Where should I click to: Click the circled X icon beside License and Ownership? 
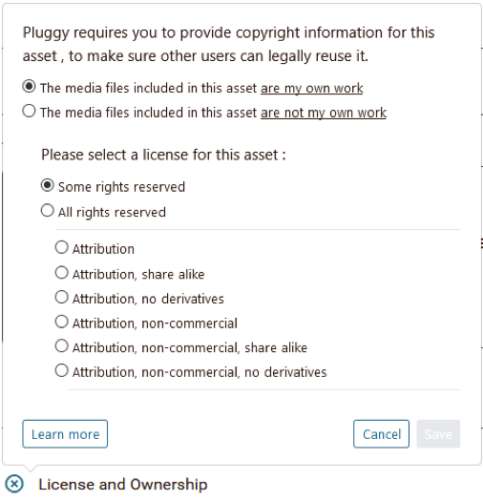pos(14,484)
